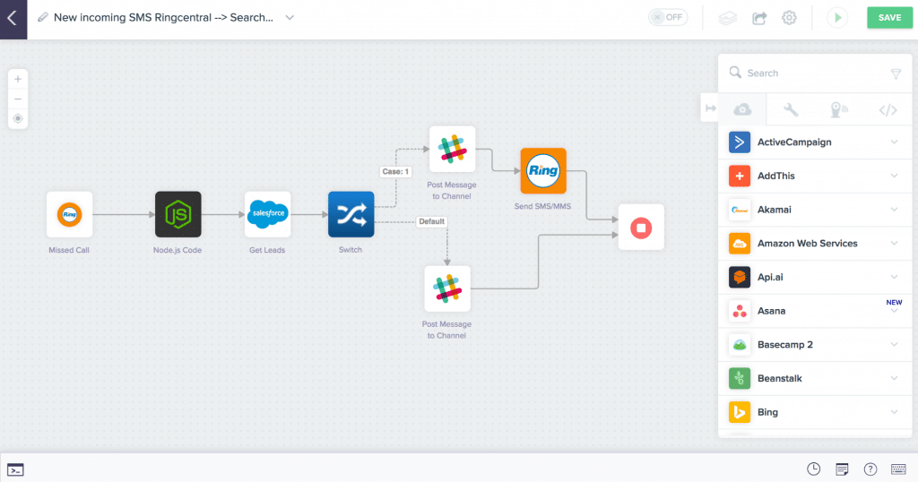Switch to the wrench tools tab

791,110
